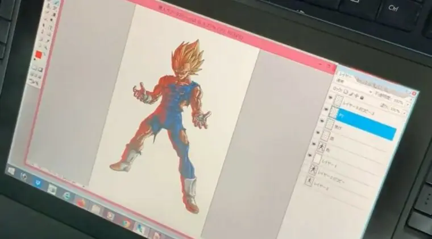The image size is (432, 239).
Task: Toggle lock transparent pixels icon
Action: click(x=346, y=92)
